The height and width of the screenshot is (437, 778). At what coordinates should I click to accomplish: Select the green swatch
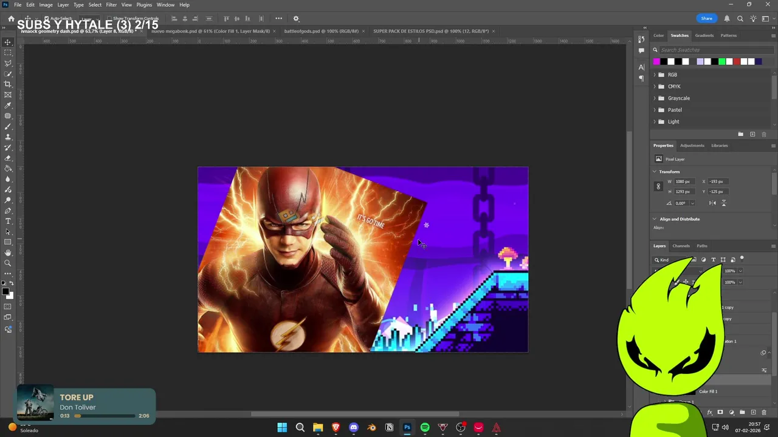click(722, 61)
